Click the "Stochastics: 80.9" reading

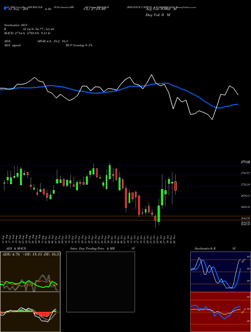pos(15,25)
